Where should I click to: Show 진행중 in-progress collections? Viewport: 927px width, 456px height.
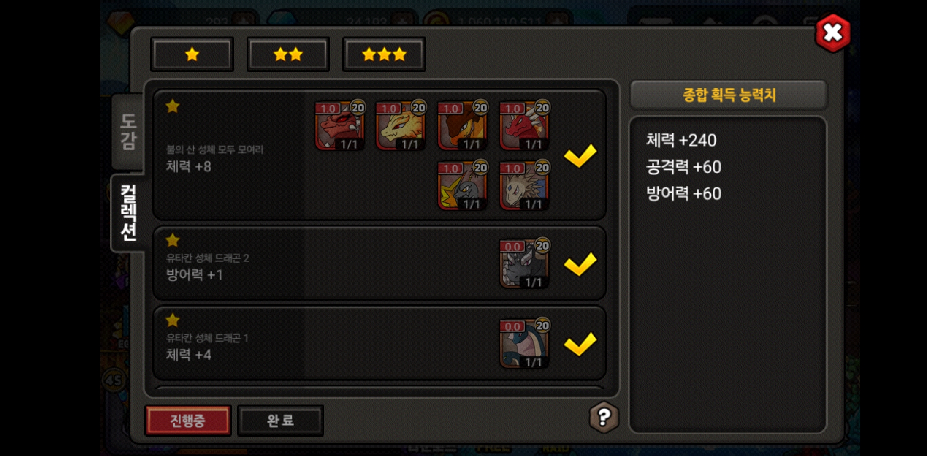click(188, 421)
